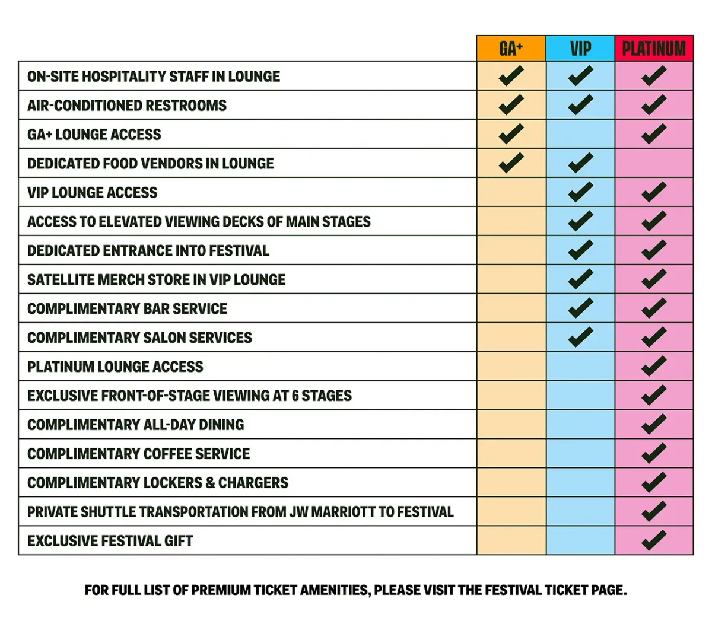
Task: Click the GA+ column header
Action: coord(511,48)
